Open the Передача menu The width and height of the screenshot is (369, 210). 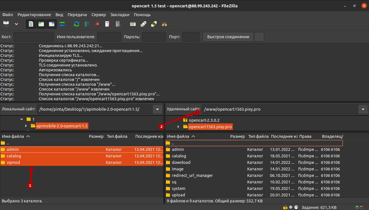(x=77, y=15)
